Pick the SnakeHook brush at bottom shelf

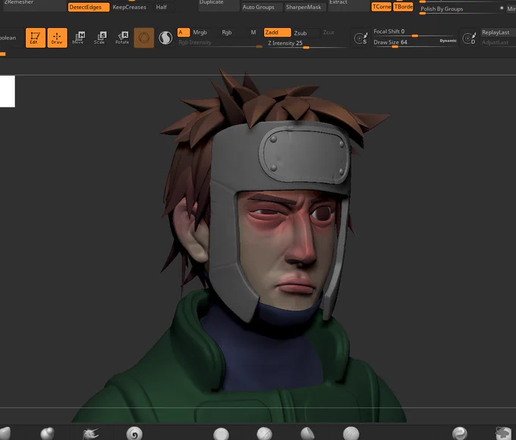90,433
